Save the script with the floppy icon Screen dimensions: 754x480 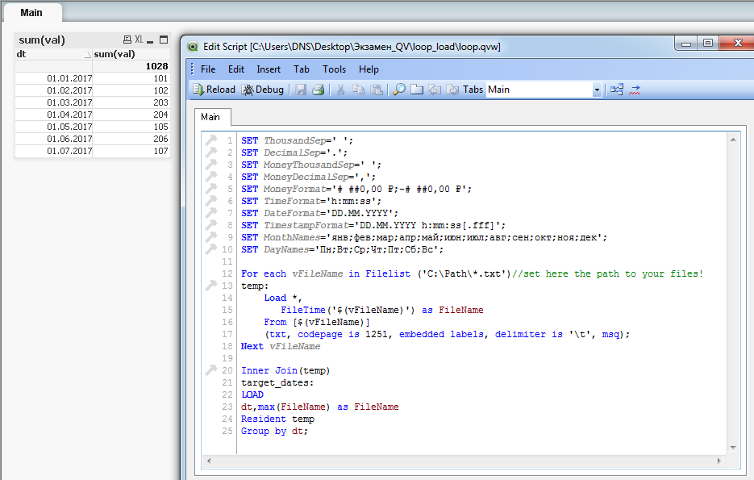point(301,90)
